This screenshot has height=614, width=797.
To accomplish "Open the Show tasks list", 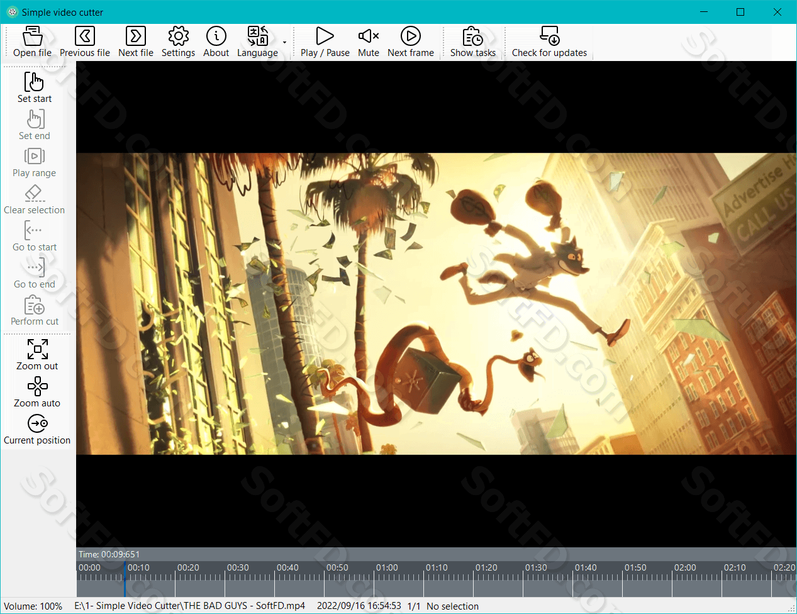I will tap(473, 42).
